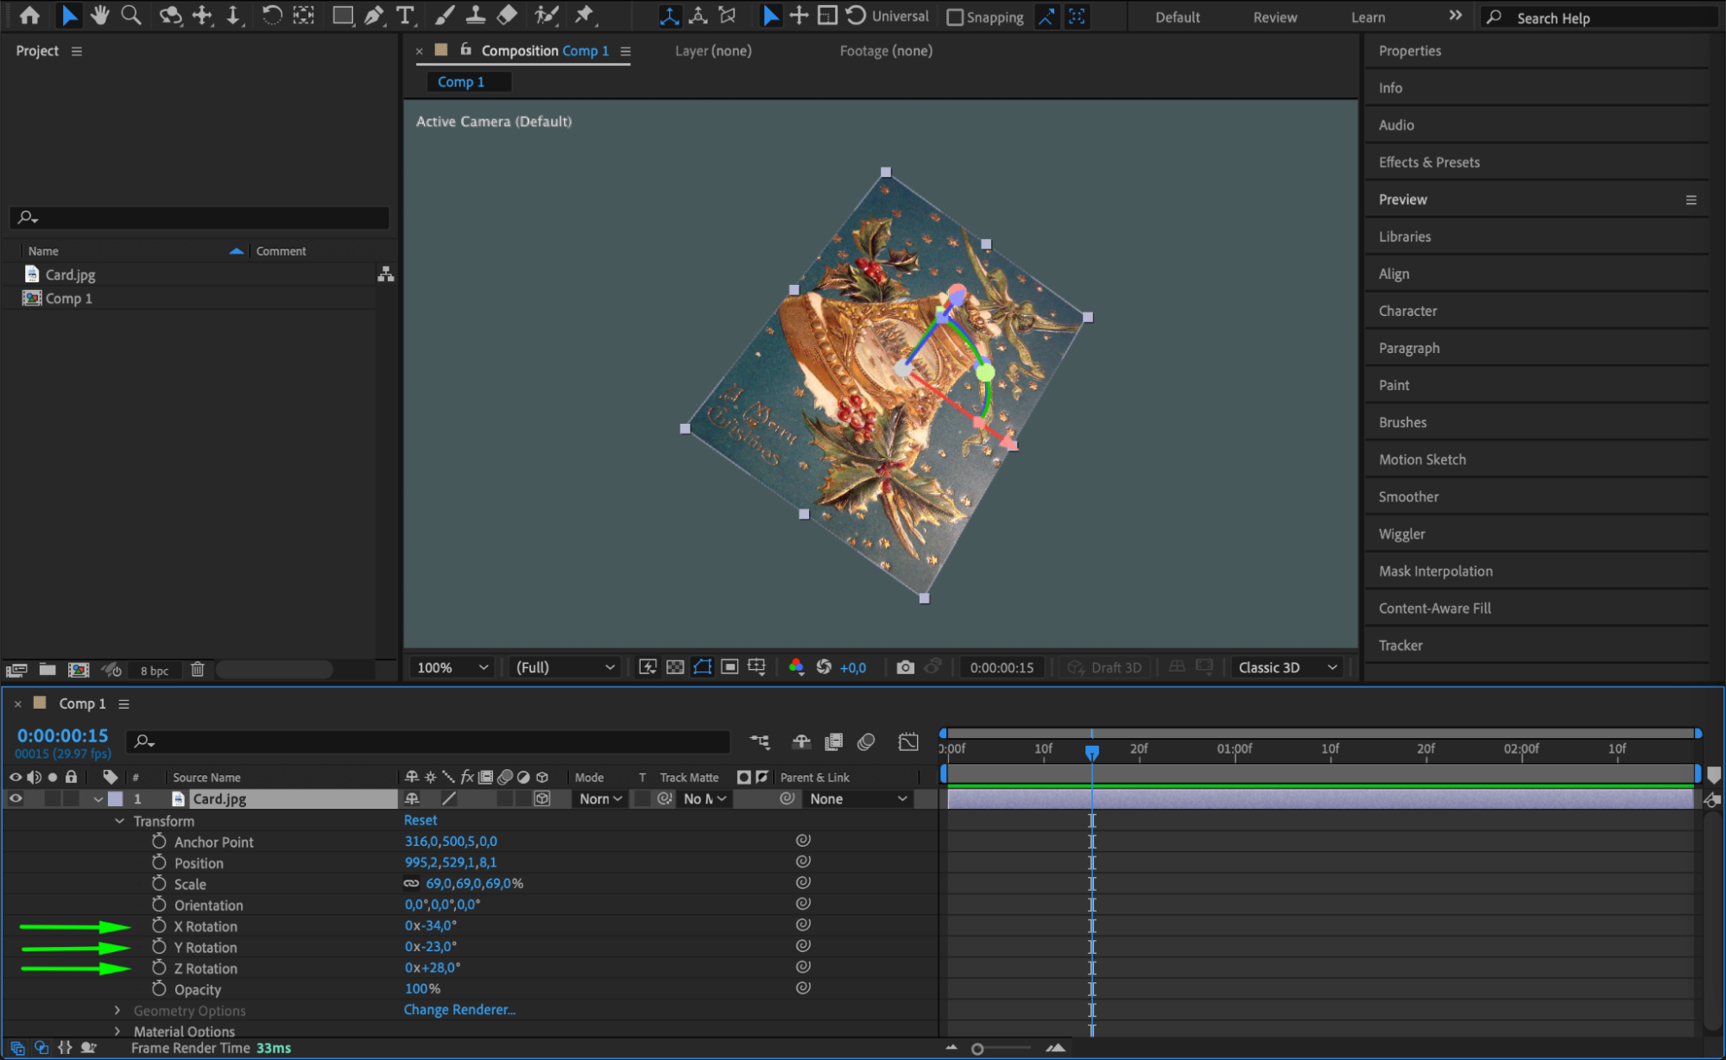Click the timeline zoom slider handle
Screen dimensions: 1726x1060
[x=977, y=1049]
